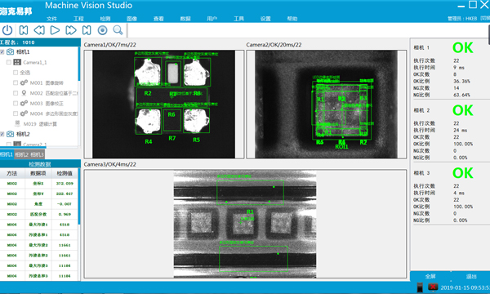
Task: Jump to the first frame with skip-back icon
Action: pyautogui.click(x=24, y=30)
